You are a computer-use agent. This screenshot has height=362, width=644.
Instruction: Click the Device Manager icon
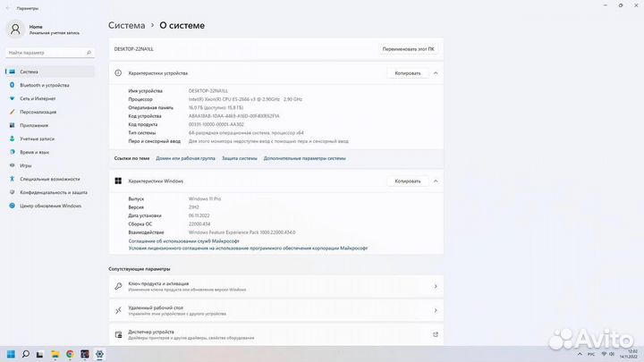(118, 334)
